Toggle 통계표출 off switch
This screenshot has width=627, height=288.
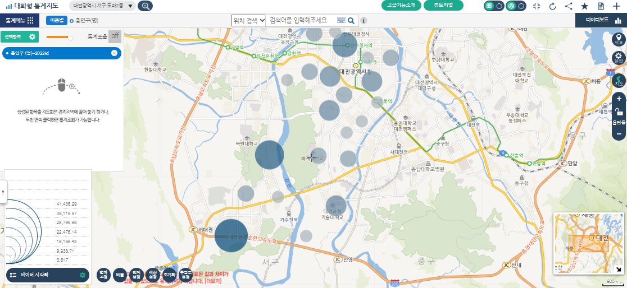click(115, 36)
